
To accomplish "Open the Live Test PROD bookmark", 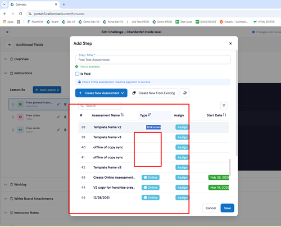I will pyautogui.click(x=140, y=22).
